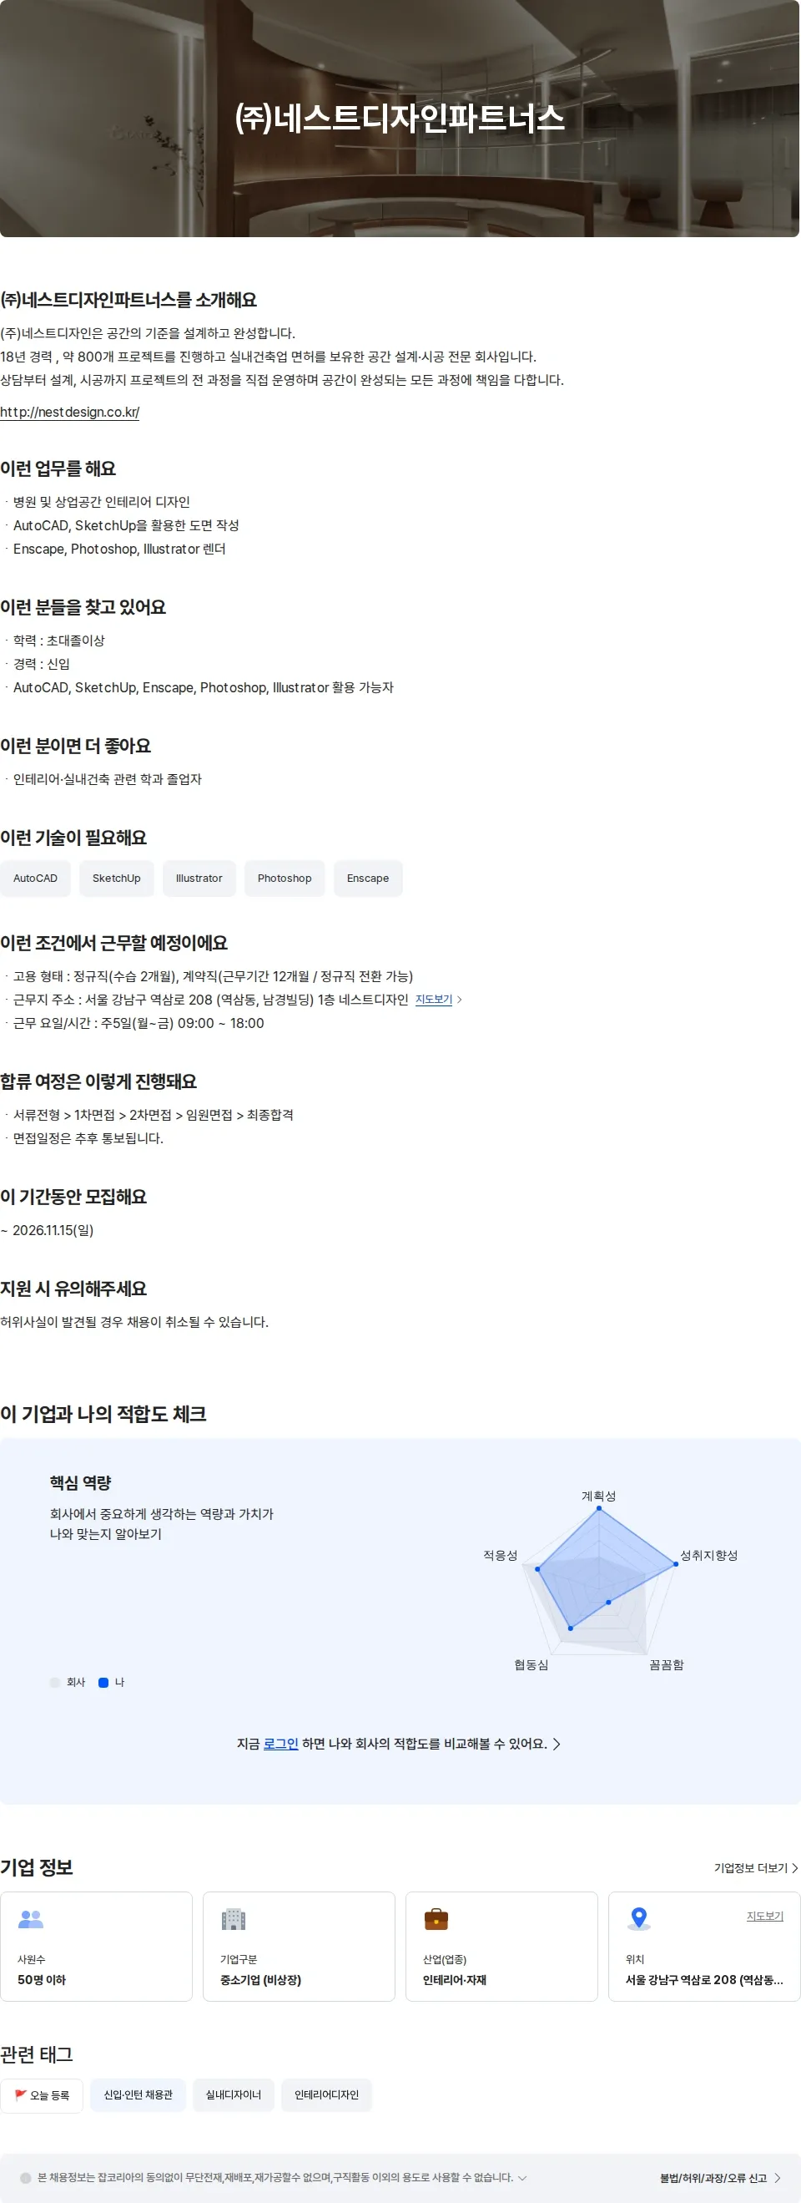801x2203 pixels.
Task: Click the 서울 강남구 역삼로 208 location text
Action: [x=704, y=1980]
